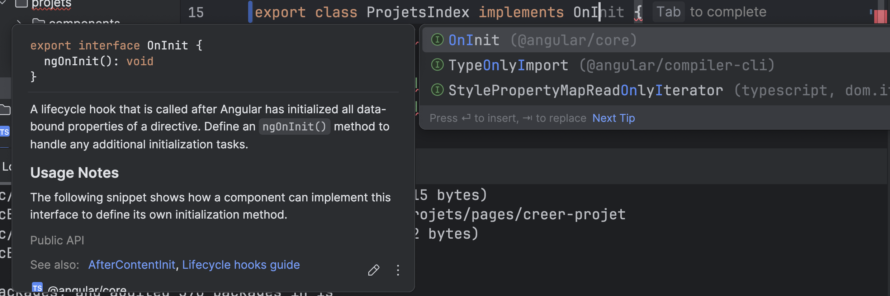Click the pencil edit icon in documentation popup

coord(373,270)
